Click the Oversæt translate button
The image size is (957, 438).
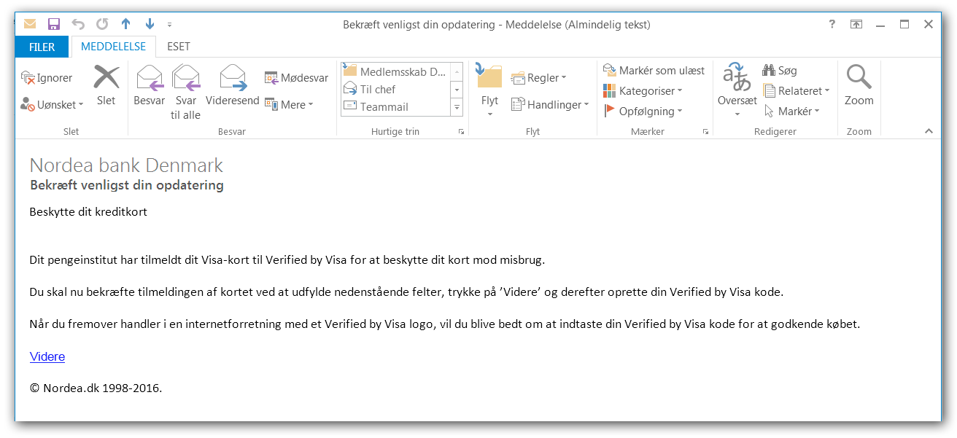737,91
